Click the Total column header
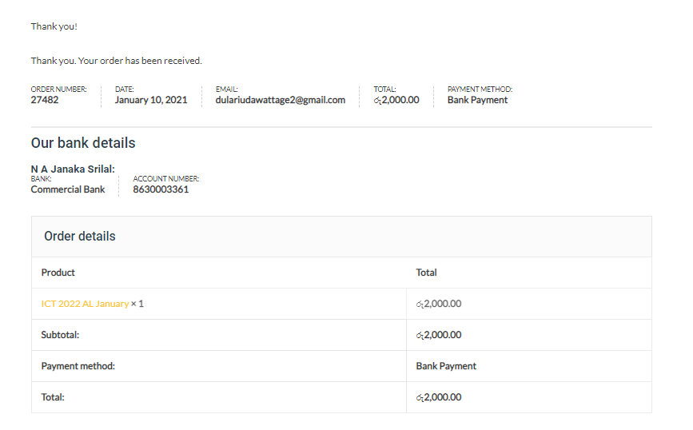 tap(426, 273)
